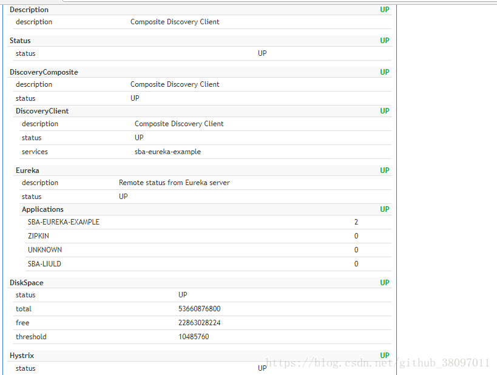The image size is (497, 375).
Task: Click UP status value under Eureka
Action: (x=123, y=197)
